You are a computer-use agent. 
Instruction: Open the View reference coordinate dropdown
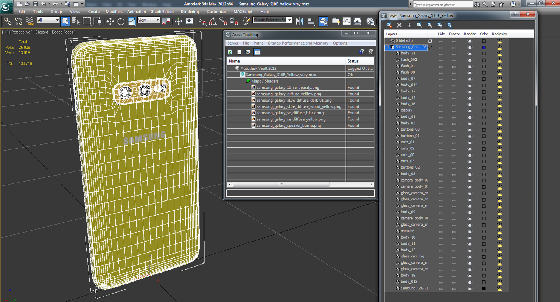[x=149, y=20]
